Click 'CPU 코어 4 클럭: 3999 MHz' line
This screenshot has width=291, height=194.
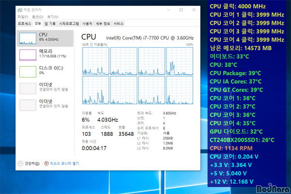247,40
